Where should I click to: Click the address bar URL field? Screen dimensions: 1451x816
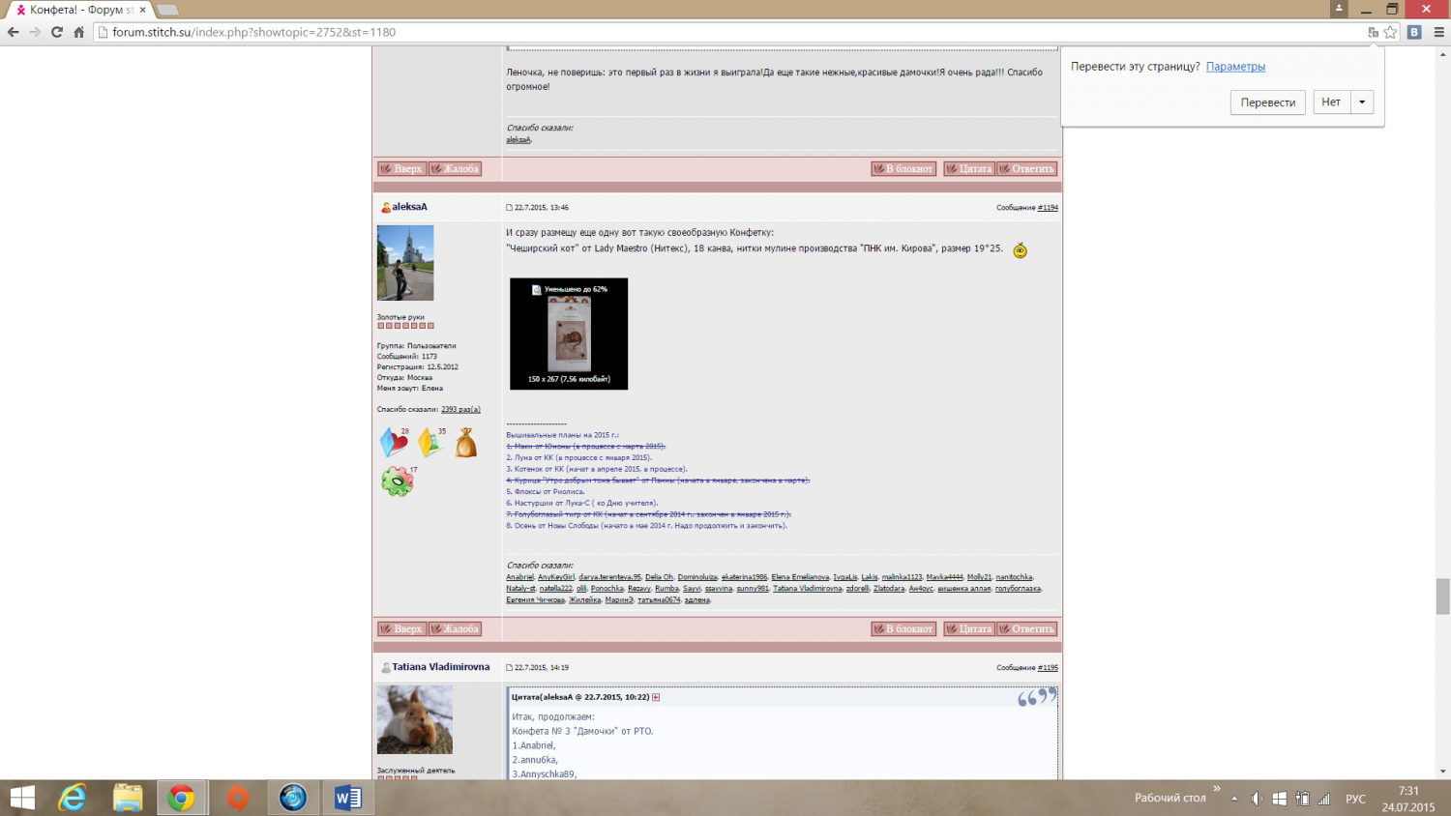click(677, 32)
